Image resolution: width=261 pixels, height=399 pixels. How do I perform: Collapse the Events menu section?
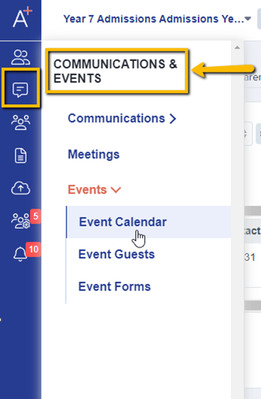(x=94, y=189)
